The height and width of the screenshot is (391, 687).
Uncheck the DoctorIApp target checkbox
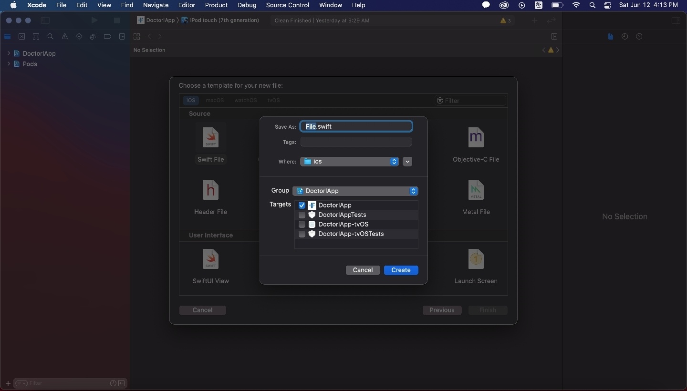[302, 206]
